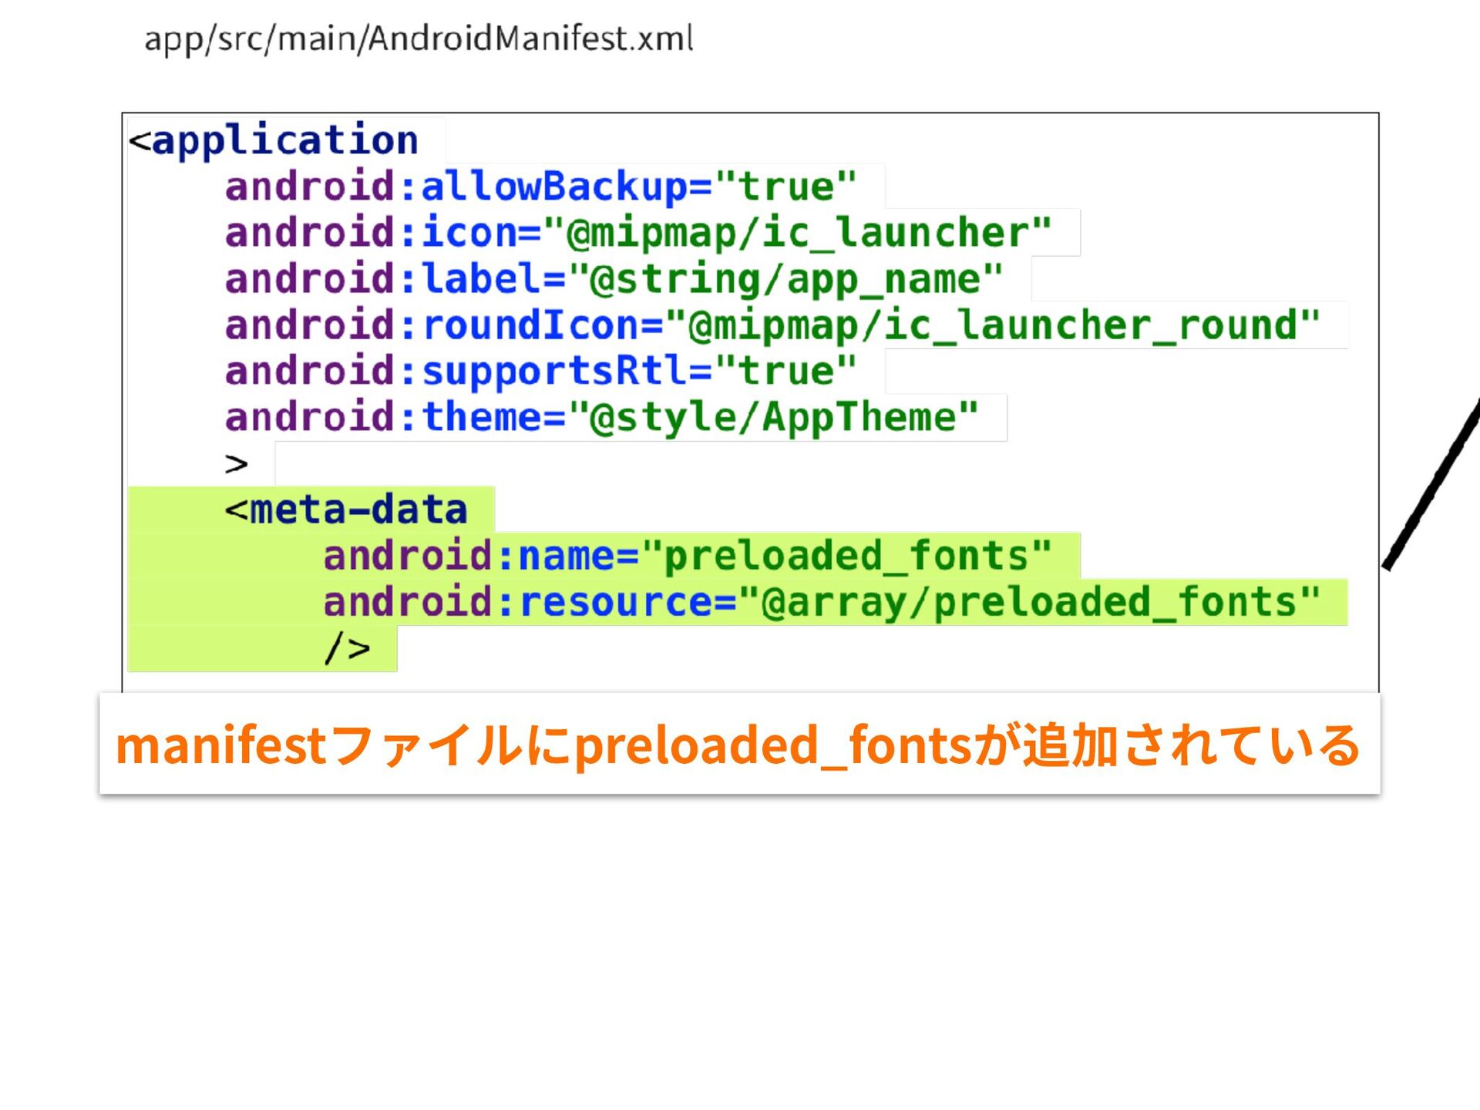Click the <application opening tag
1480x1110 pixels.
point(274,140)
